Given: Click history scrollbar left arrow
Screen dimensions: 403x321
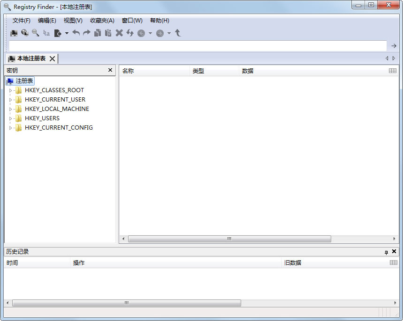Looking at the screenshot, I should [x=8, y=303].
